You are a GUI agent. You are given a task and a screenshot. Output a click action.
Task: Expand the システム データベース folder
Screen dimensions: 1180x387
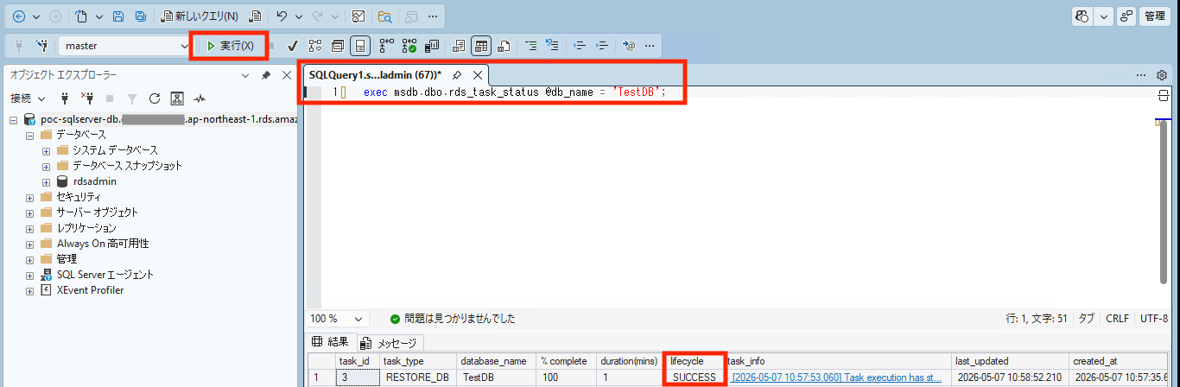pyautogui.click(x=47, y=150)
